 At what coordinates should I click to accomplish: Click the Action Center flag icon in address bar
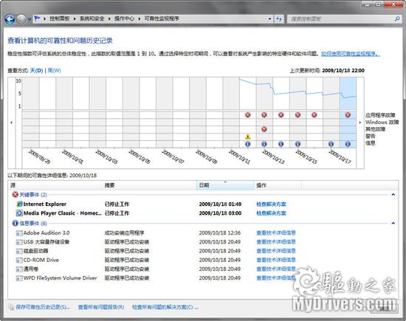(x=38, y=18)
